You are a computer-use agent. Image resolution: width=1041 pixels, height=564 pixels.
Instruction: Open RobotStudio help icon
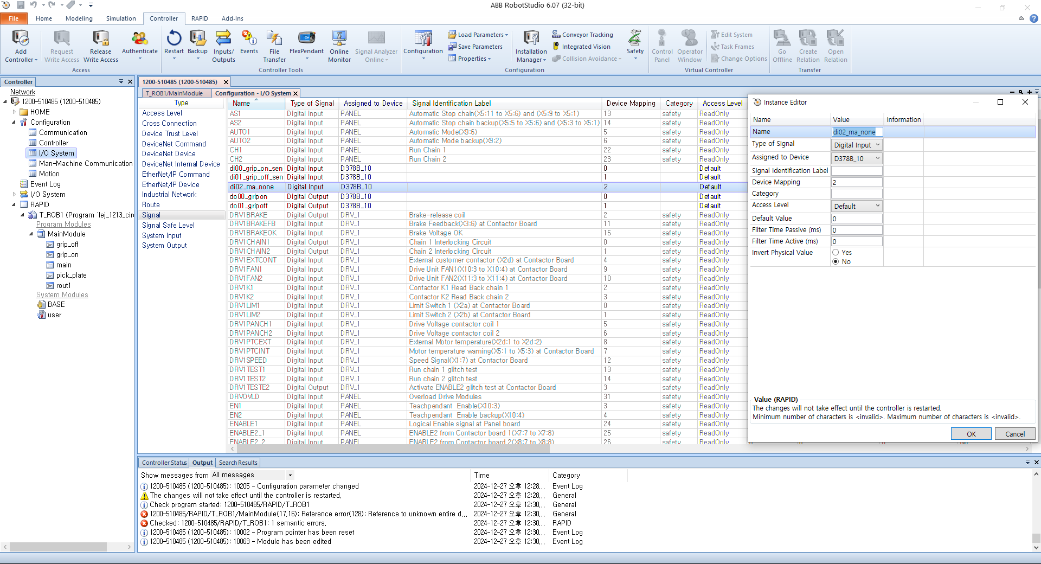tap(1034, 18)
